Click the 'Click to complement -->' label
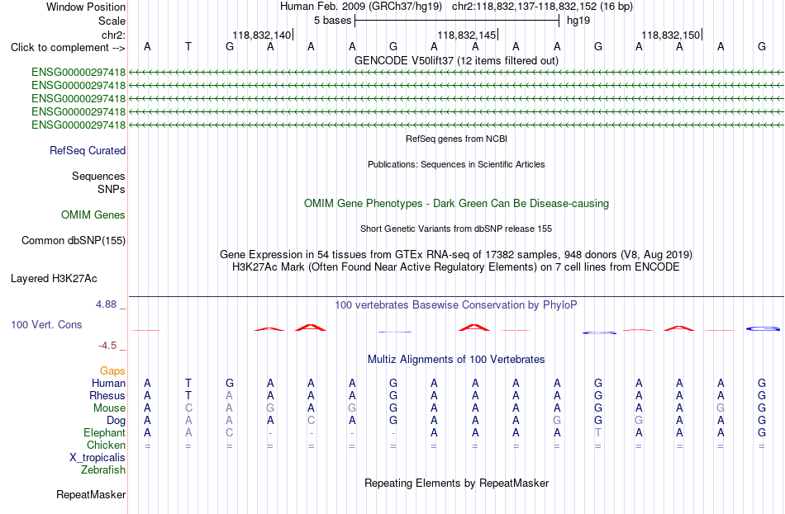This screenshot has height=514, width=785. [68, 48]
